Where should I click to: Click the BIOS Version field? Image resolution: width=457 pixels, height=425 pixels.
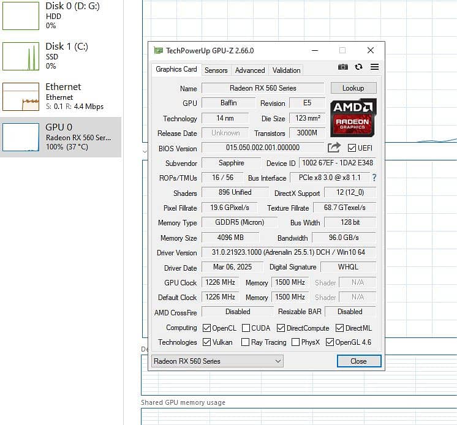[263, 148]
